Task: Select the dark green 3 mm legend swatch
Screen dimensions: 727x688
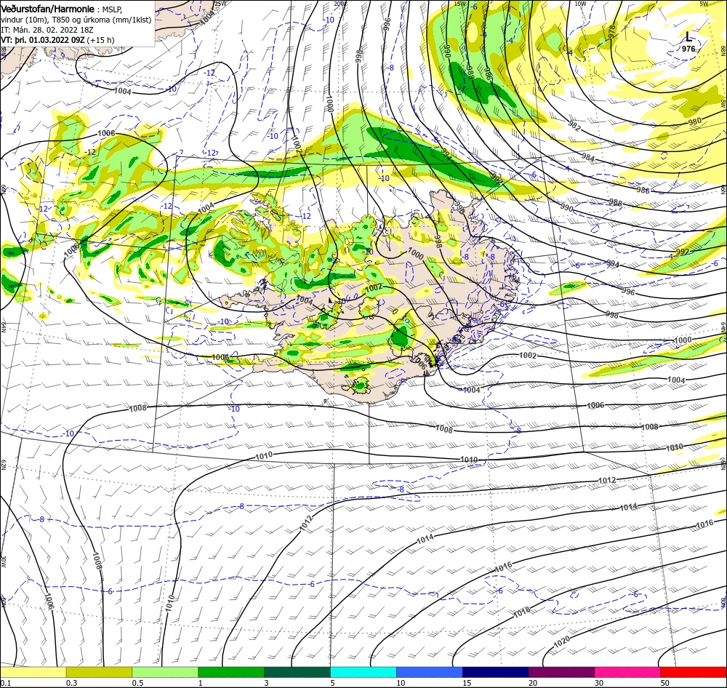Action: [297, 672]
